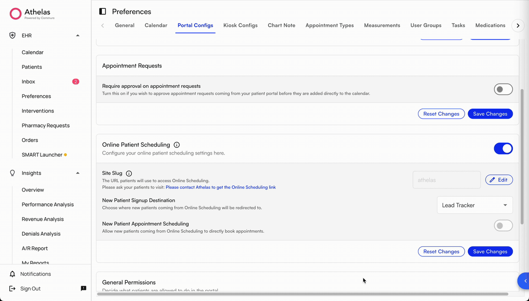Image resolution: width=529 pixels, height=301 pixels.
Task: Click info icon next to Site Slug
Action: tap(129, 173)
